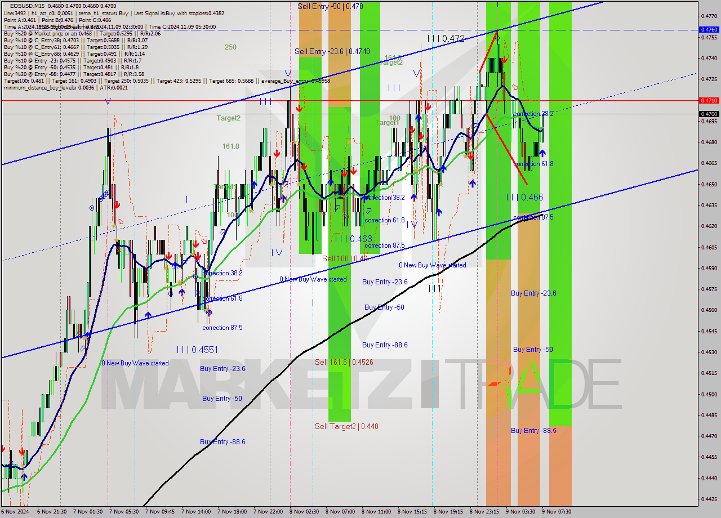Screen dimensions: 721x518
Task: Click the 0.4560 price axis label
Action: tap(709, 310)
